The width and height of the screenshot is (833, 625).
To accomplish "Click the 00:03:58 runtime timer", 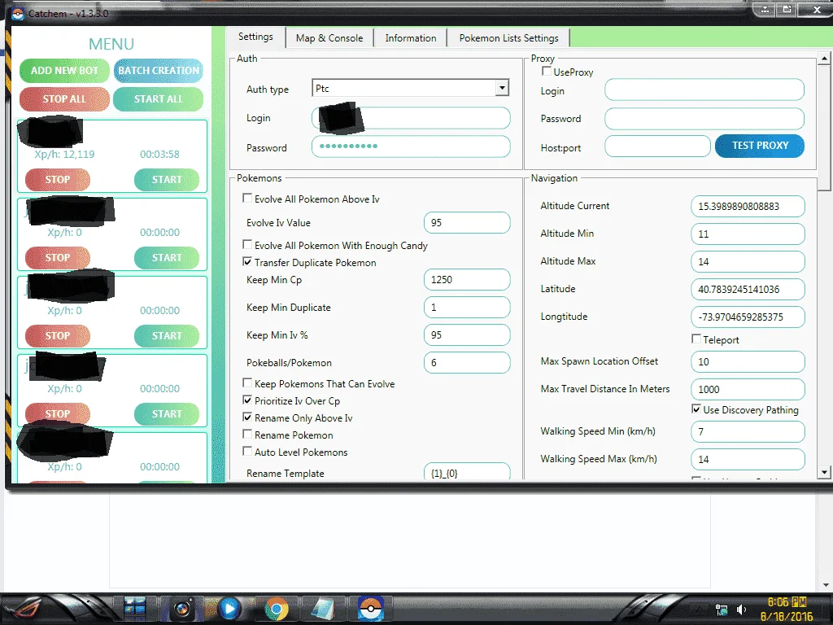I will click(x=159, y=154).
